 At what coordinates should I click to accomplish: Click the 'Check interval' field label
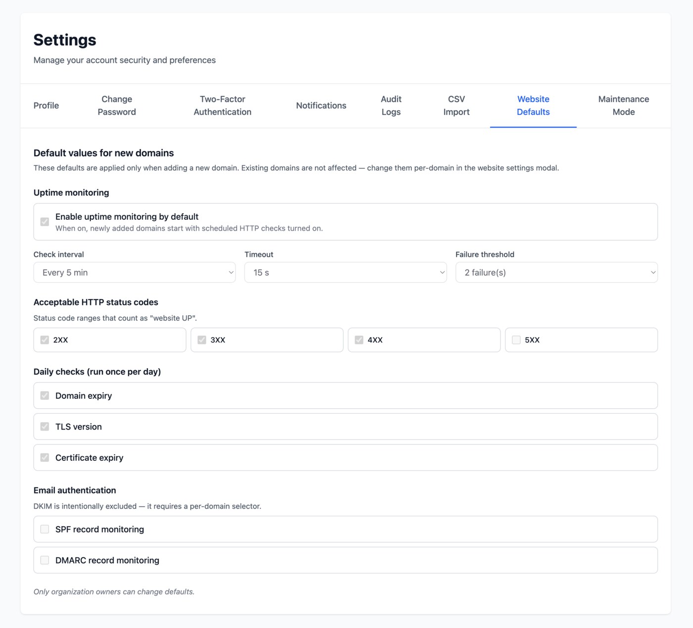pos(58,254)
